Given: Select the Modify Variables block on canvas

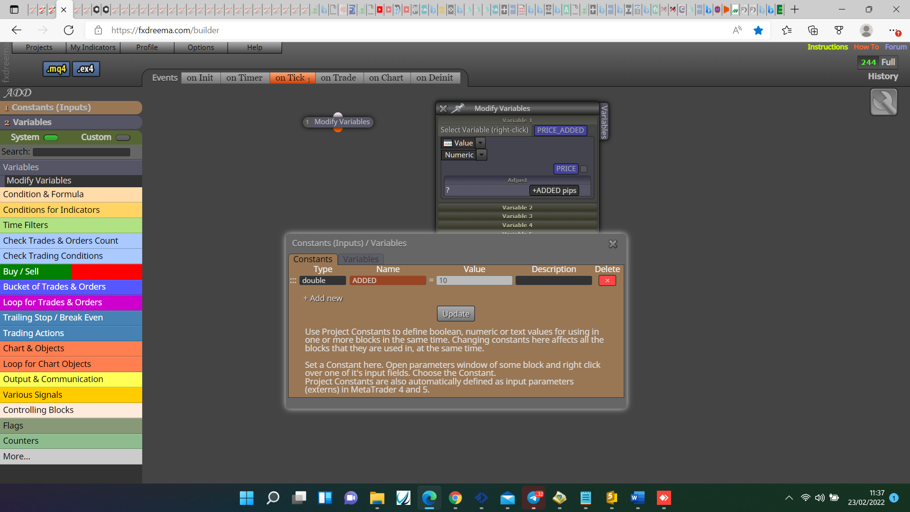Looking at the screenshot, I should 338,122.
